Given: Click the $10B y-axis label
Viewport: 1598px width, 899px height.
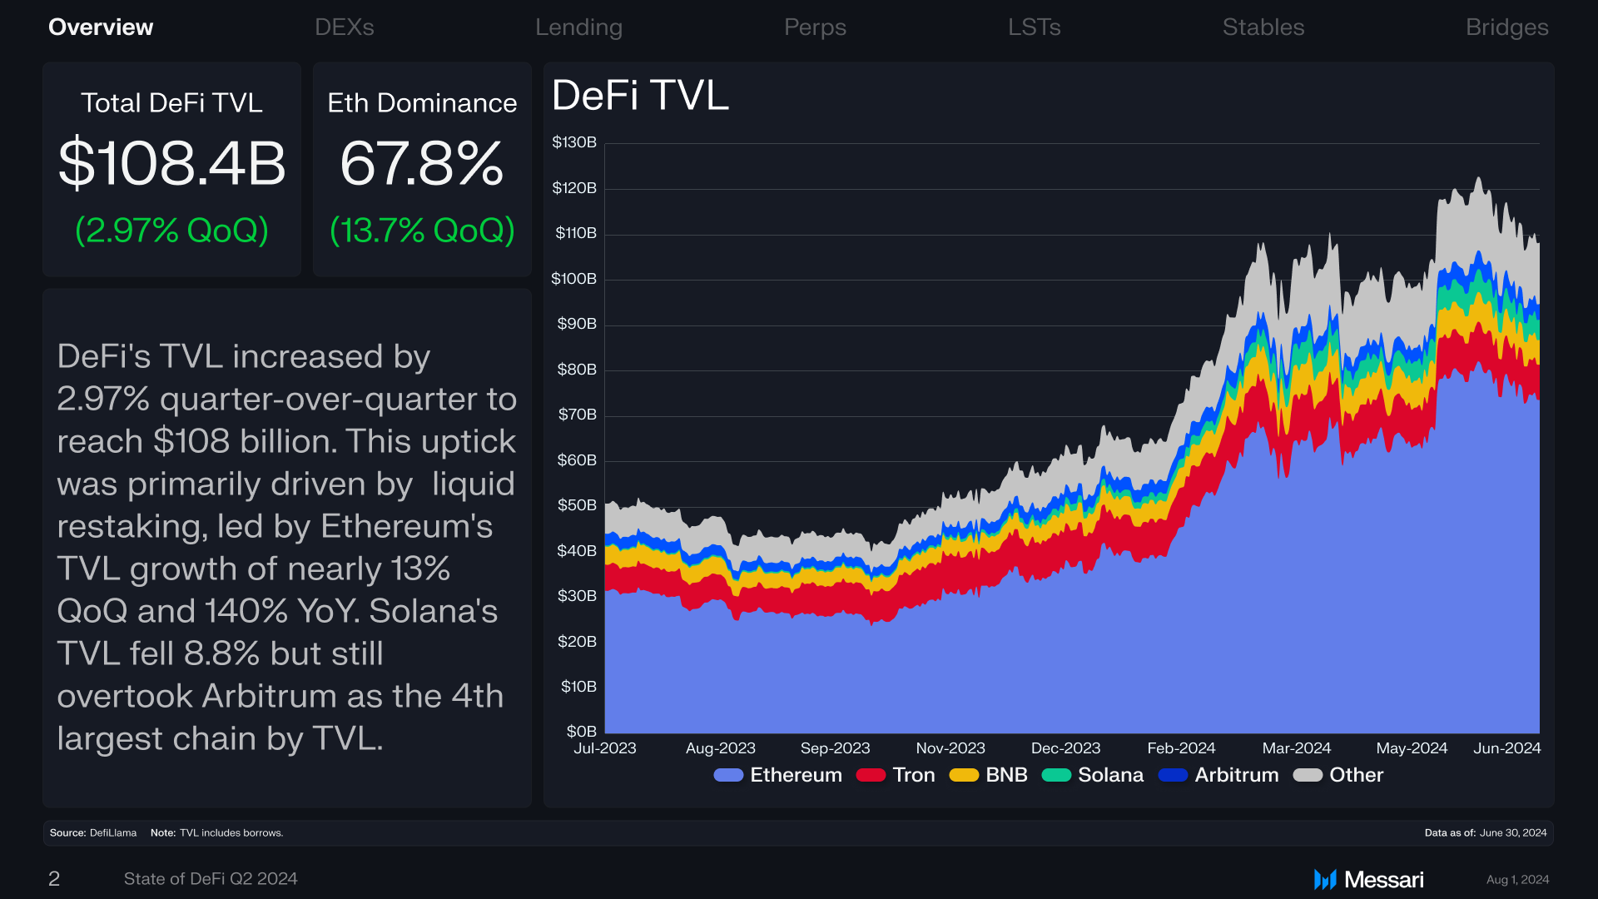Looking at the screenshot, I should pos(578,687).
